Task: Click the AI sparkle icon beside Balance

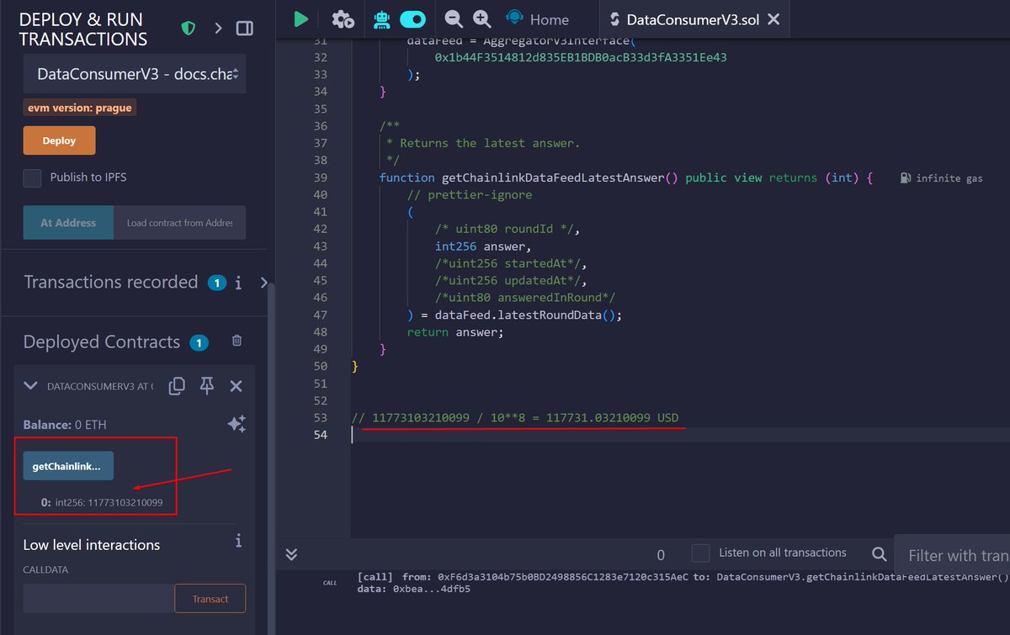Action: pyautogui.click(x=237, y=424)
